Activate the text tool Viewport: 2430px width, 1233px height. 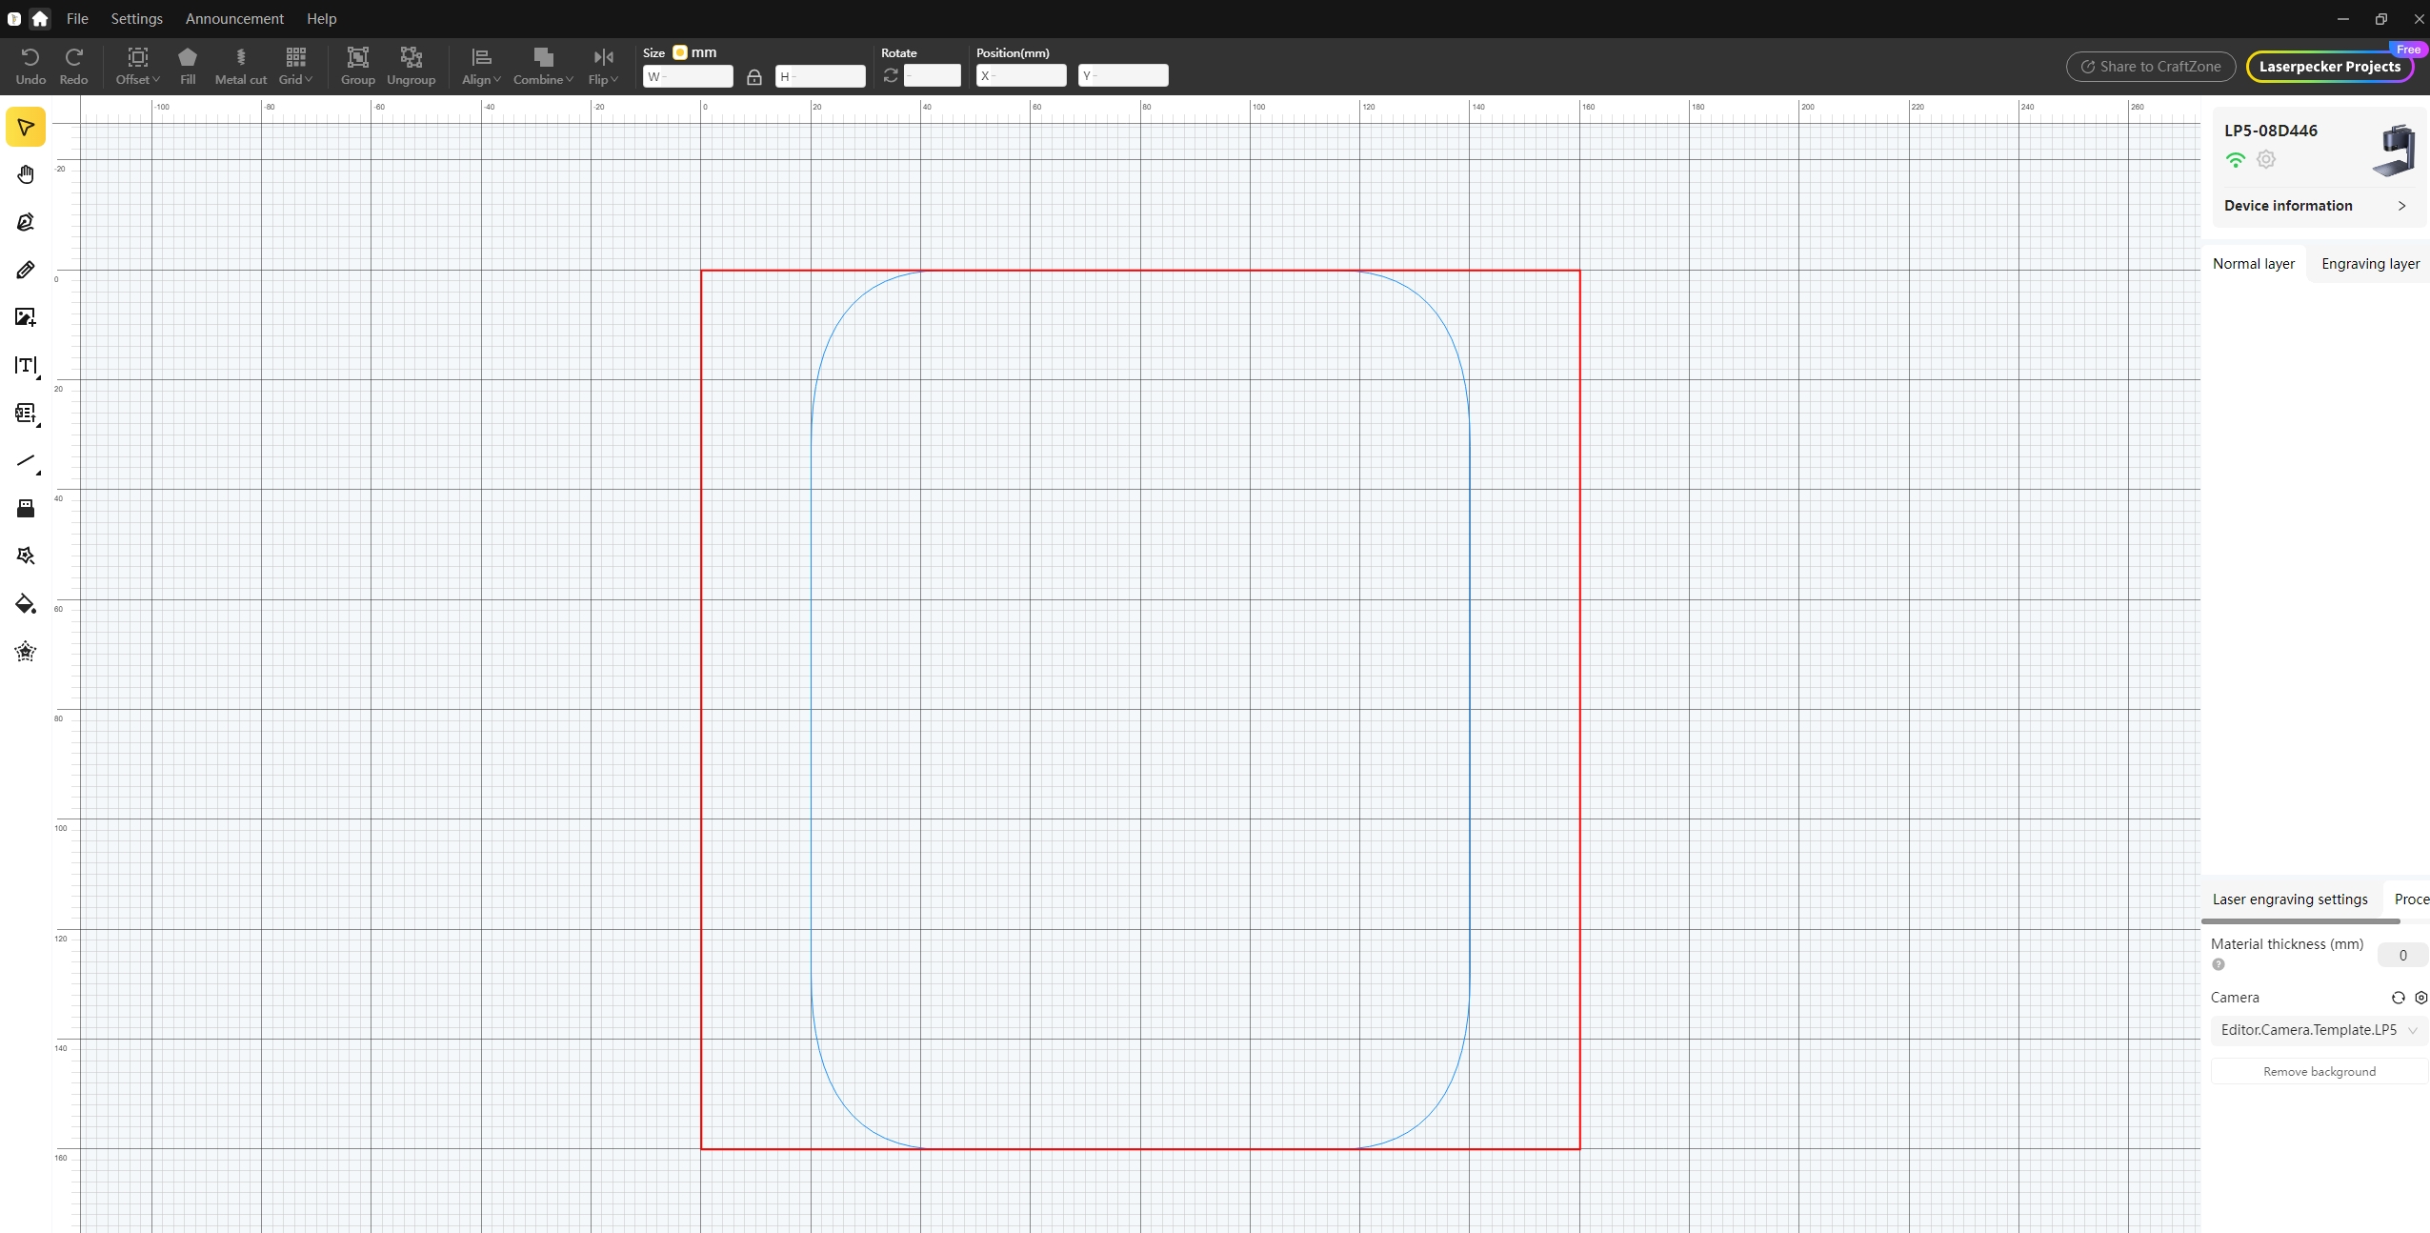[x=26, y=365]
